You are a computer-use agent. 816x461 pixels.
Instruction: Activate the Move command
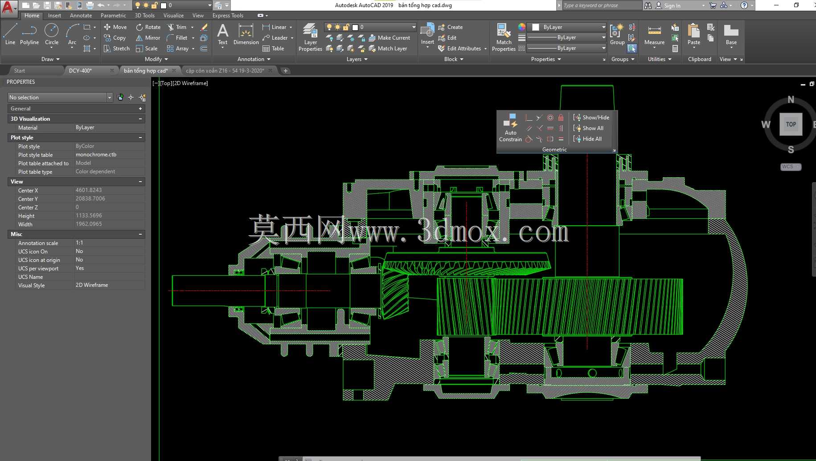coord(115,27)
